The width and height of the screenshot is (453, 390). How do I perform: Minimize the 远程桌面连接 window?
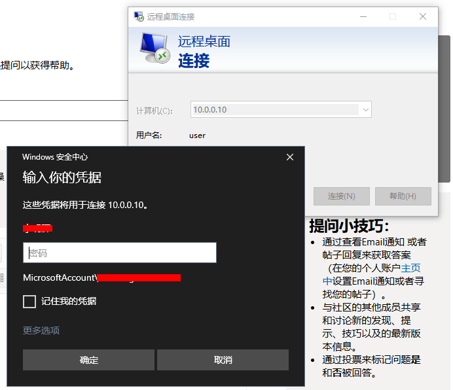point(362,16)
